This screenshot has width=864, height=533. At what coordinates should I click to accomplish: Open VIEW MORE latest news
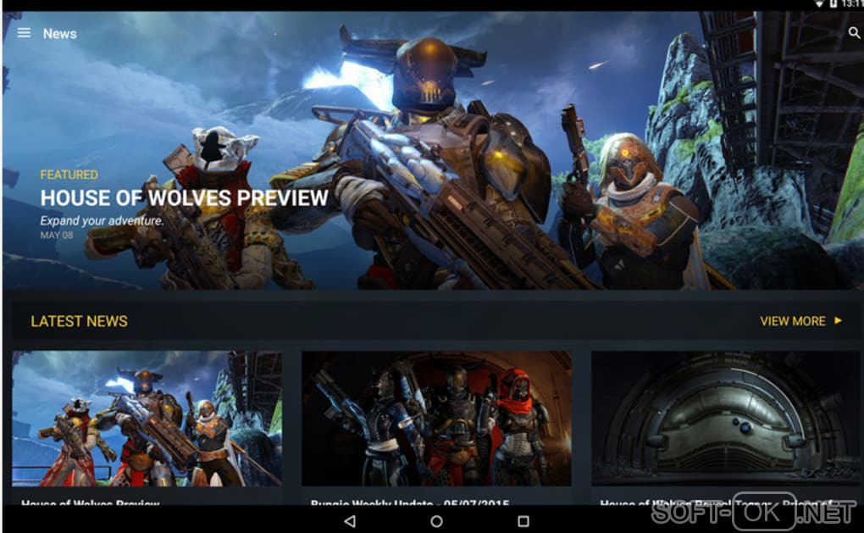point(792,321)
